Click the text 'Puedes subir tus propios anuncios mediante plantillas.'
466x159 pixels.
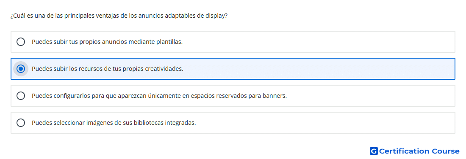click(107, 42)
